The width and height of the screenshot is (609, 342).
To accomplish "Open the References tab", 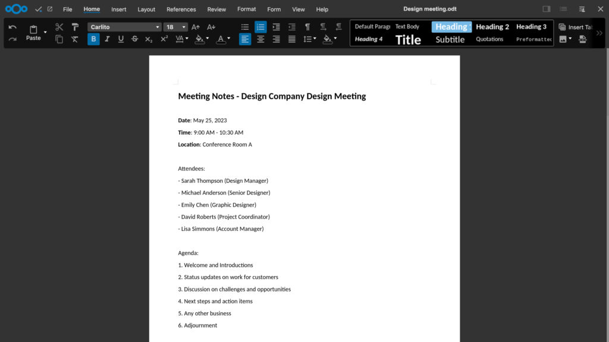I will pos(181,9).
